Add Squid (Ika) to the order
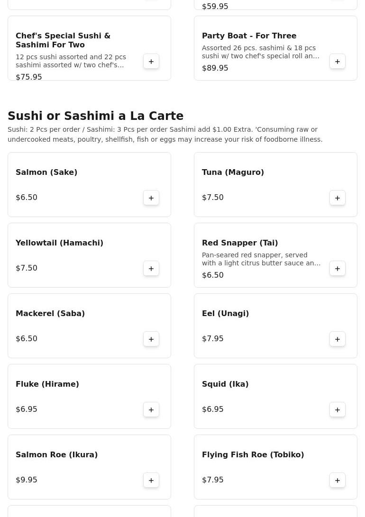Screen dimensions: 365x517 (338, 410)
